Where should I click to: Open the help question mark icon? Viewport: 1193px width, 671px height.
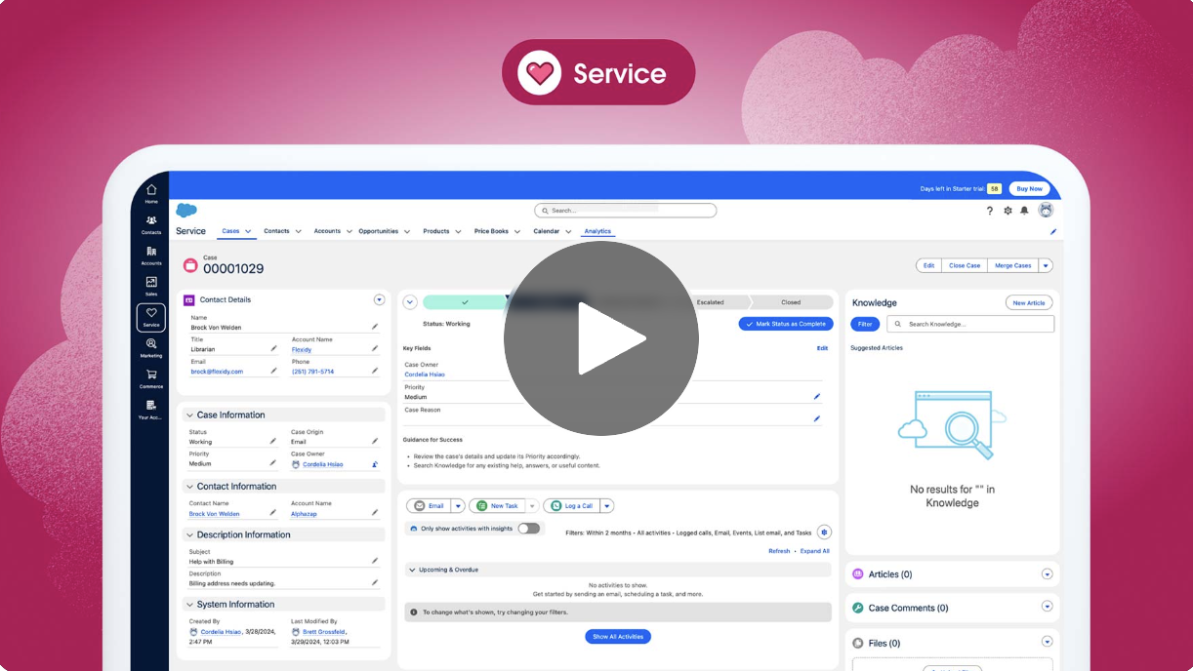(990, 211)
